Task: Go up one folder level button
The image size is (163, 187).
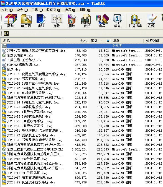Action: (x=6, y=33)
